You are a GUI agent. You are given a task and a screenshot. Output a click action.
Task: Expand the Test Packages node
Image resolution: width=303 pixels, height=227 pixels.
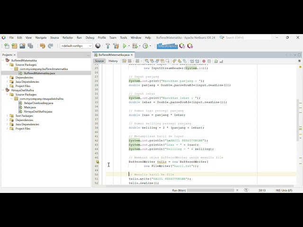click(7, 115)
